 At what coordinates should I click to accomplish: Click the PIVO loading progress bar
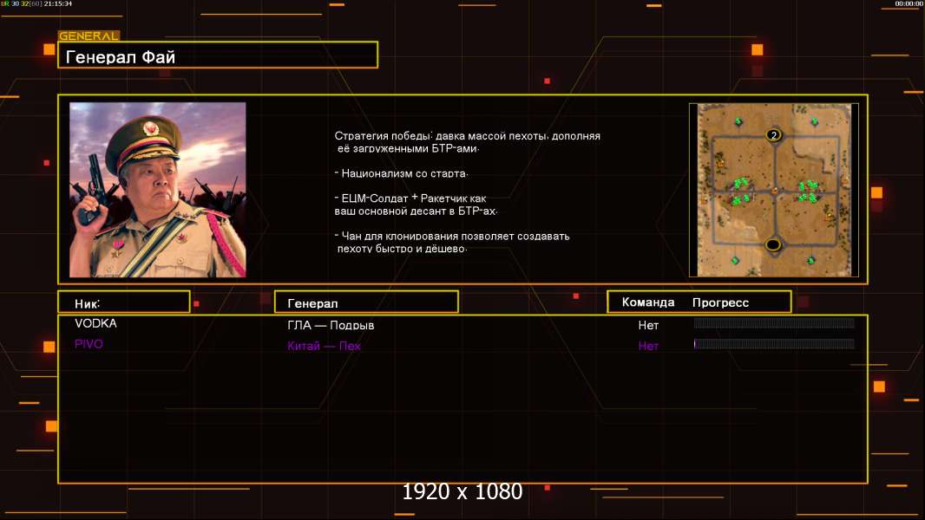click(x=774, y=344)
